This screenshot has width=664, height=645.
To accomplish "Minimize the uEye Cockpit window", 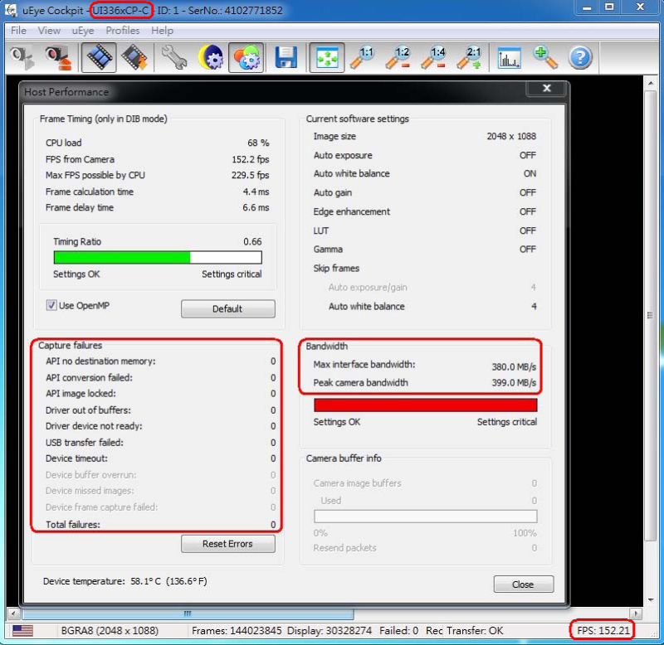I will tap(587, 7).
